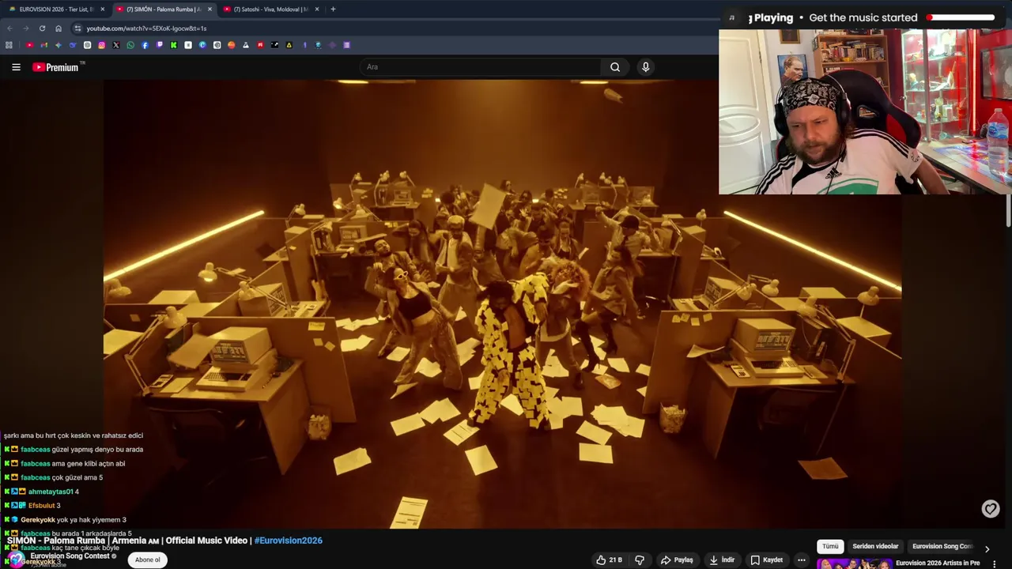The height and width of the screenshot is (569, 1012).
Task: Click chat username Gerekyokk
Action: 38,520
